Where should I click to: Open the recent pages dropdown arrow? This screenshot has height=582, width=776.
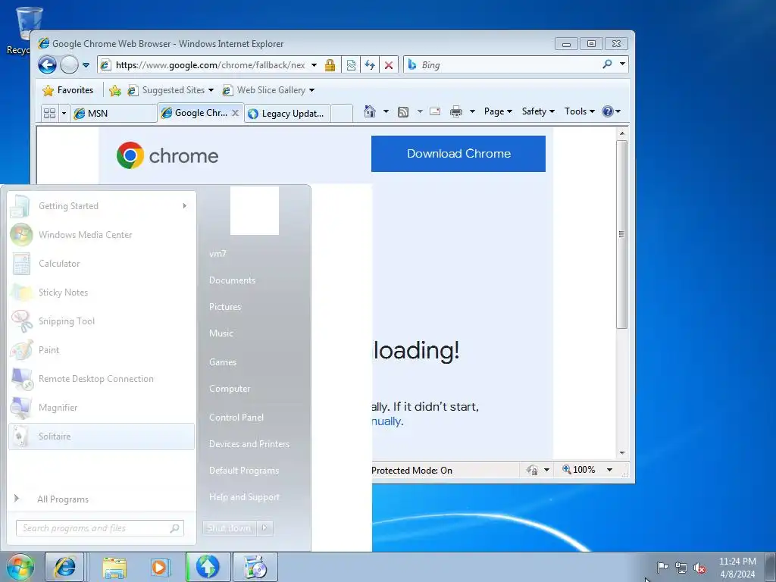pos(86,65)
